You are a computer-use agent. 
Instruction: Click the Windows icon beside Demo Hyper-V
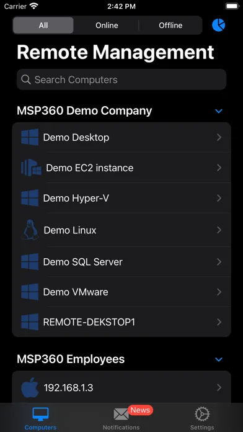coord(30,198)
